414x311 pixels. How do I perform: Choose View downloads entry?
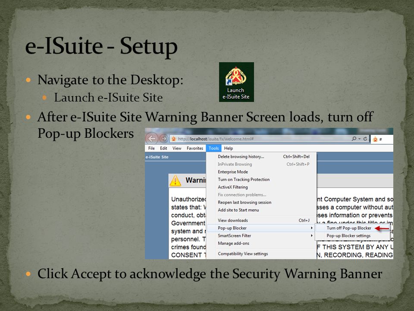click(261, 221)
